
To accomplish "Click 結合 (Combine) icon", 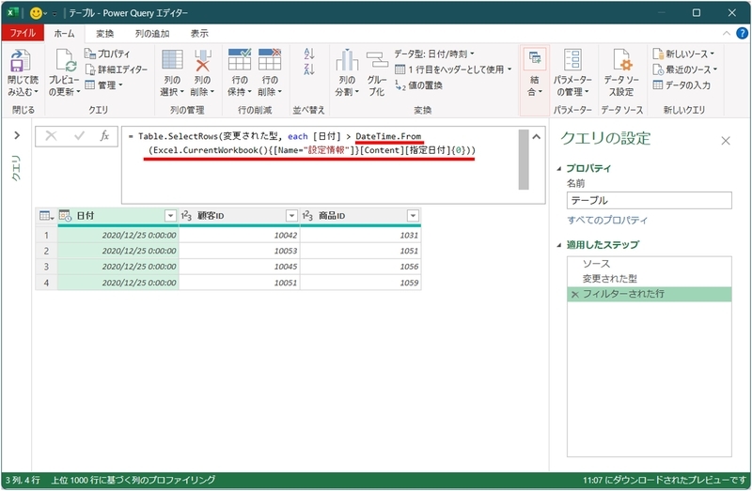I will coord(535,58).
